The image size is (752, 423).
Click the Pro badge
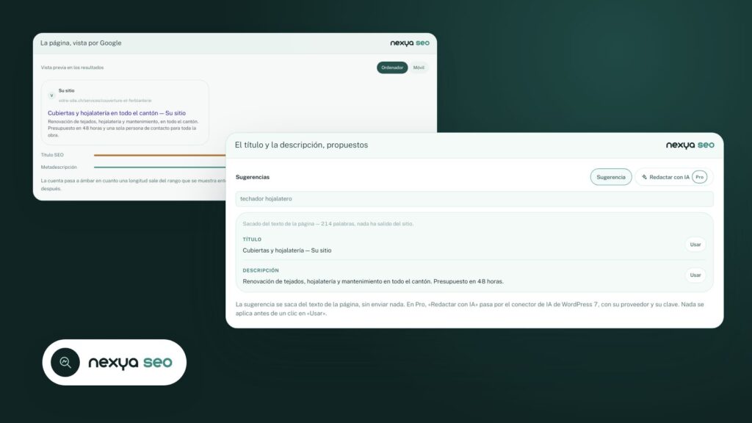pos(699,177)
